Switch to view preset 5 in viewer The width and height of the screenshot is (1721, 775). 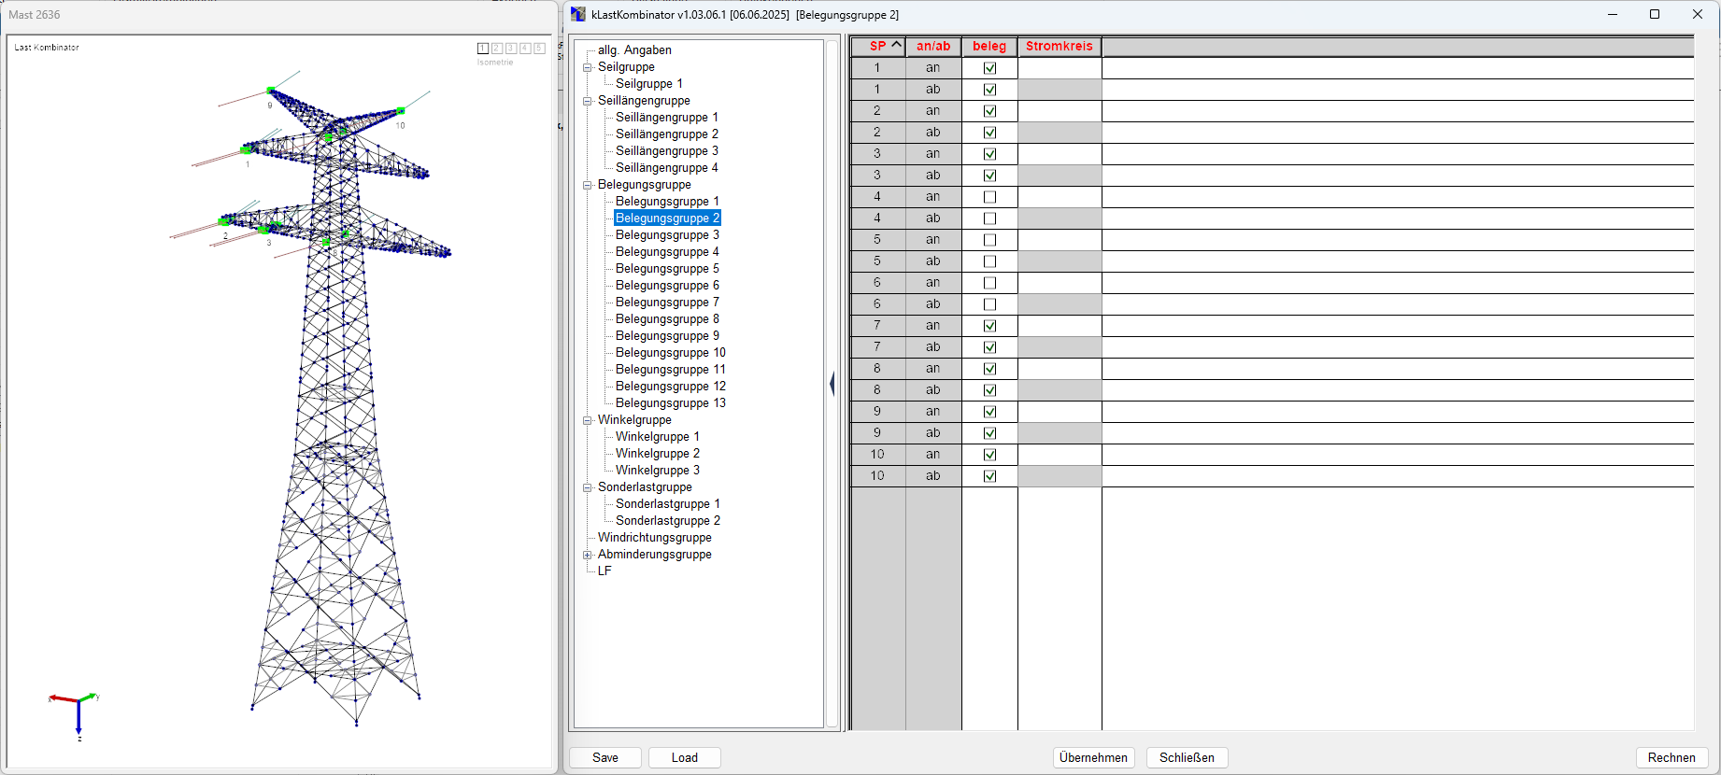tap(539, 49)
